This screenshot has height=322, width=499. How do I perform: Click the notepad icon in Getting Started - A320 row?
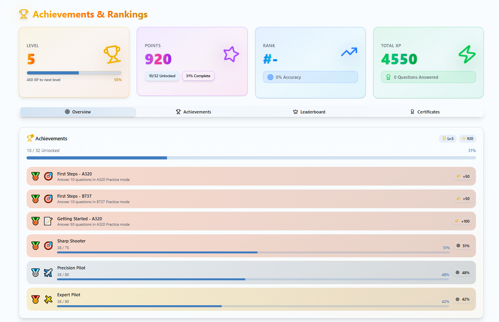click(x=48, y=221)
